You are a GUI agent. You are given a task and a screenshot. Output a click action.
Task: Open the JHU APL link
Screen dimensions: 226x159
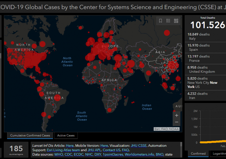pyautogui.click(x=94, y=150)
